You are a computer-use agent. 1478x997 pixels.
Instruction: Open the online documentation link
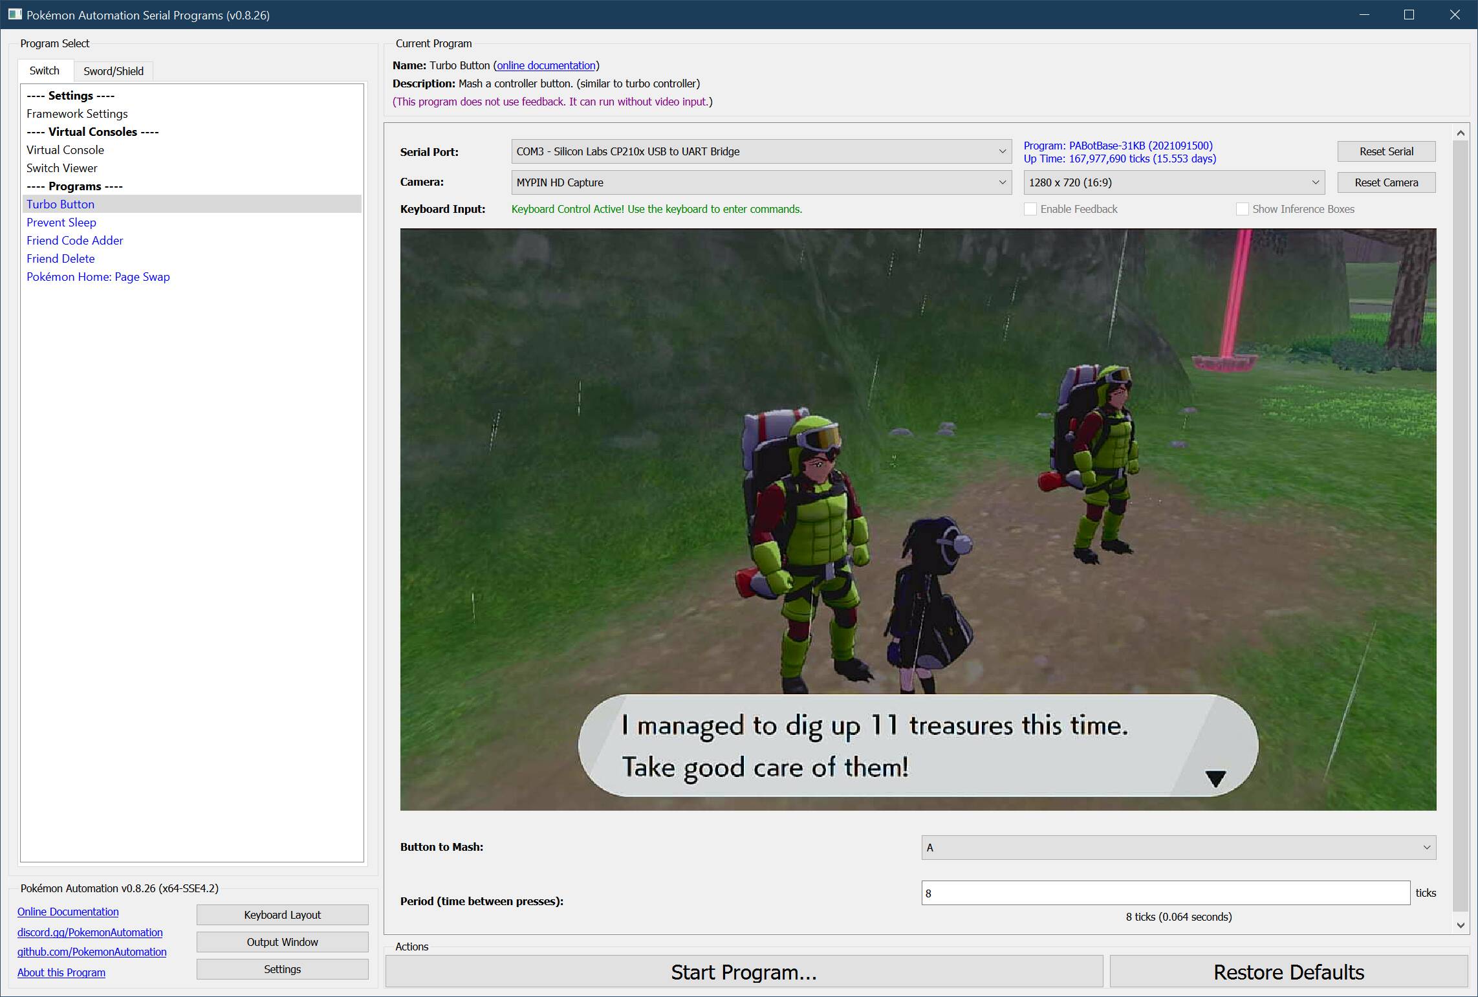(x=546, y=65)
